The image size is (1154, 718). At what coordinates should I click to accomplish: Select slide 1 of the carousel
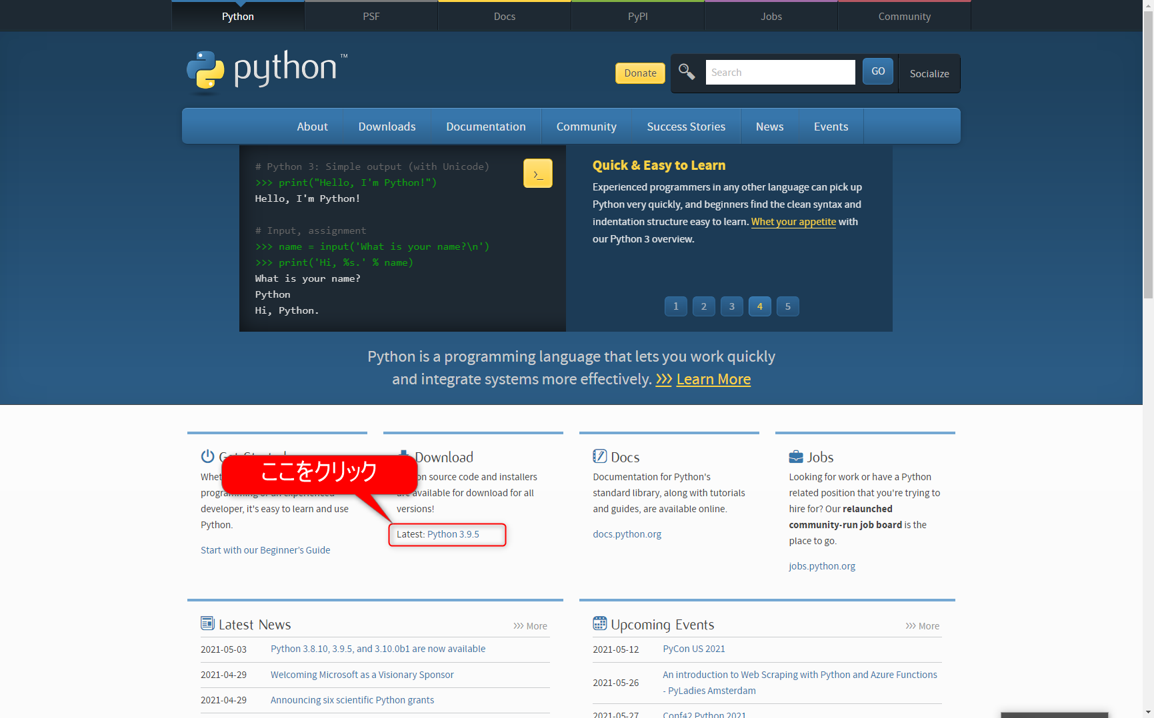coord(675,306)
